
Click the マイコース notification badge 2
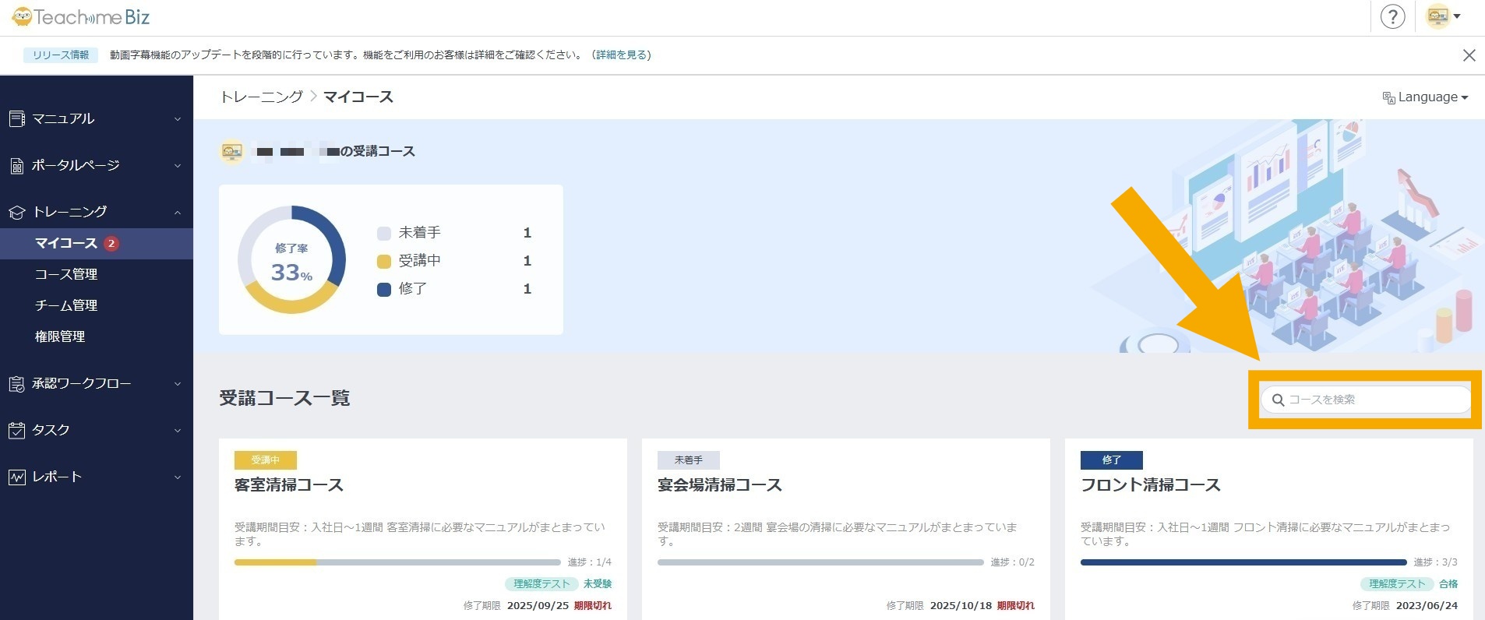click(111, 243)
